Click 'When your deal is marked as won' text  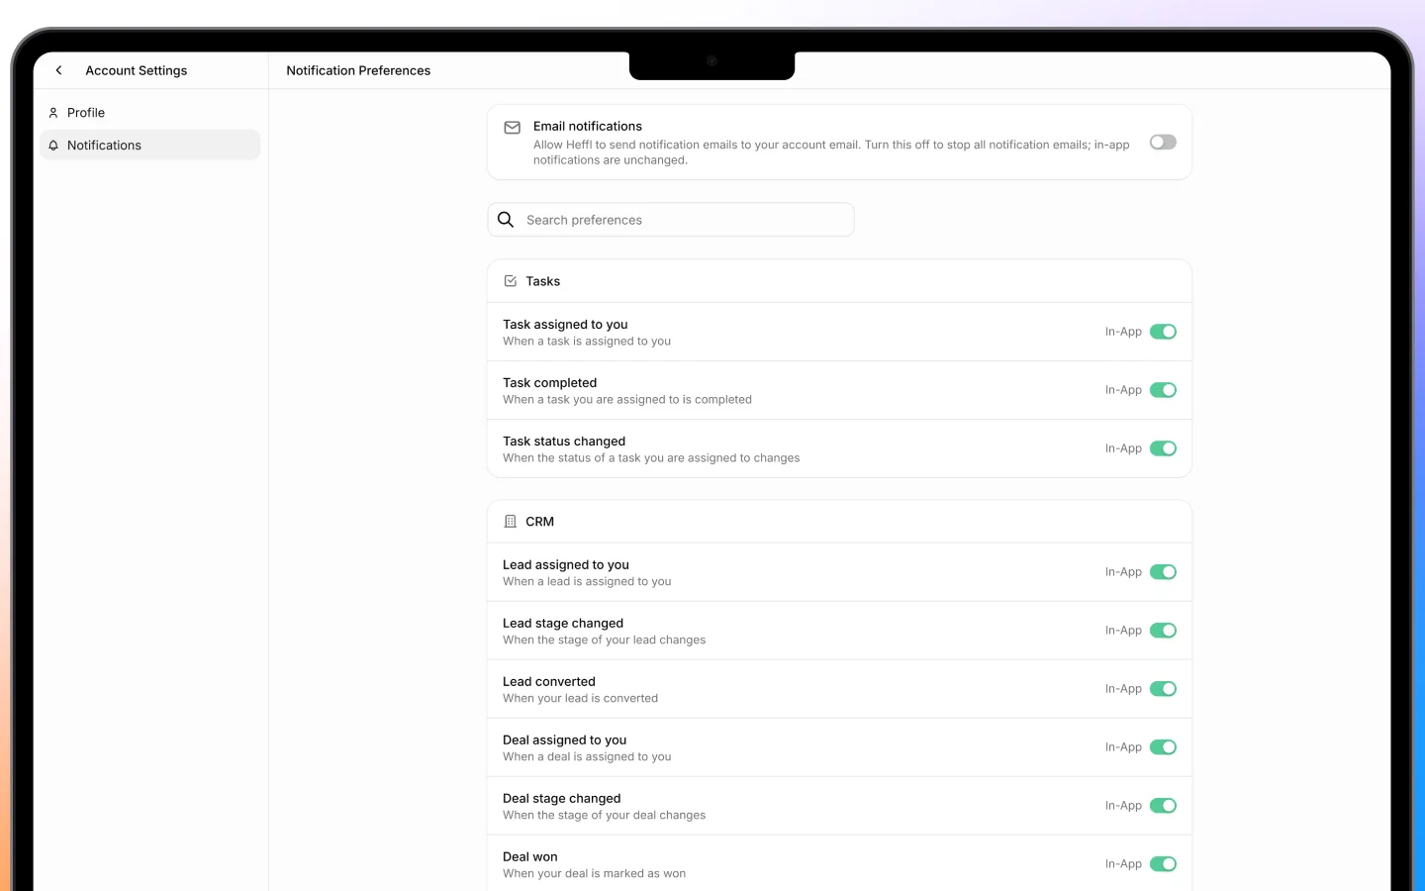tap(594, 874)
